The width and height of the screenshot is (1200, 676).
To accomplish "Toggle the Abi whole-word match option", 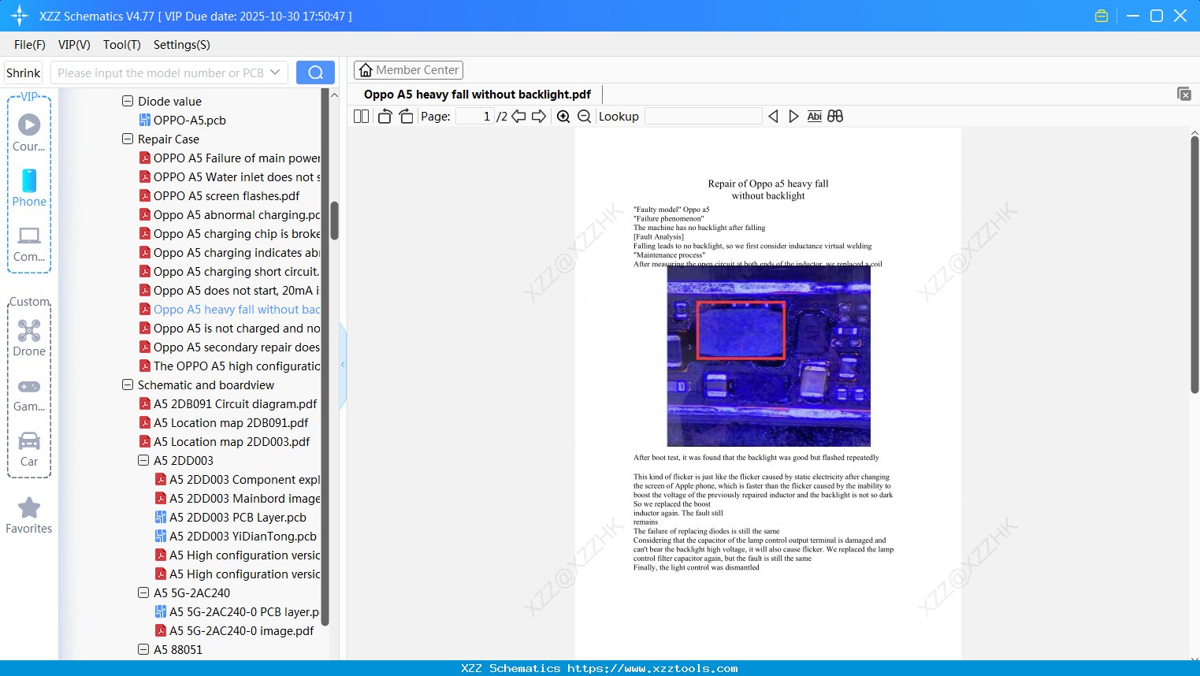I will pyautogui.click(x=814, y=117).
